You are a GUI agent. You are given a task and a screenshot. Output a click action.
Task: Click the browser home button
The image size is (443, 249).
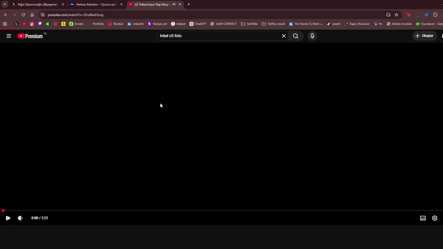(x=32, y=15)
